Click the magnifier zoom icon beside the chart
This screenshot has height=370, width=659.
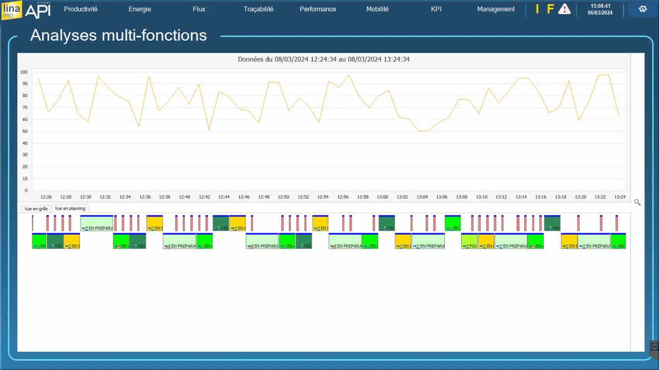[x=637, y=202]
